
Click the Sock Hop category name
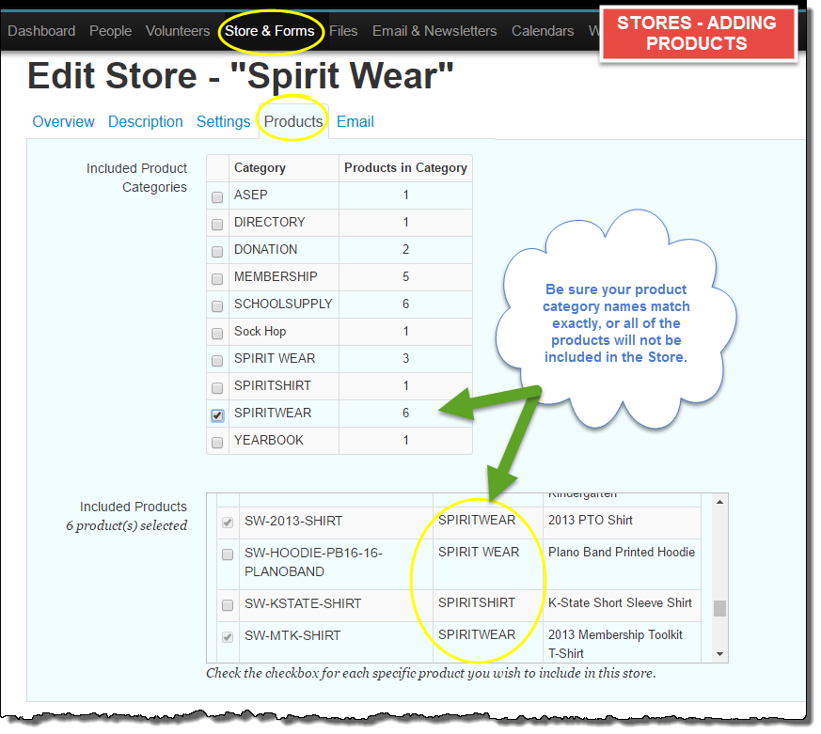260,331
